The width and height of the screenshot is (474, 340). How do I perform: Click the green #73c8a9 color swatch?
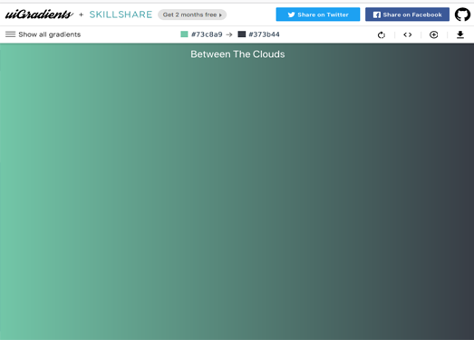pos(184,34)
